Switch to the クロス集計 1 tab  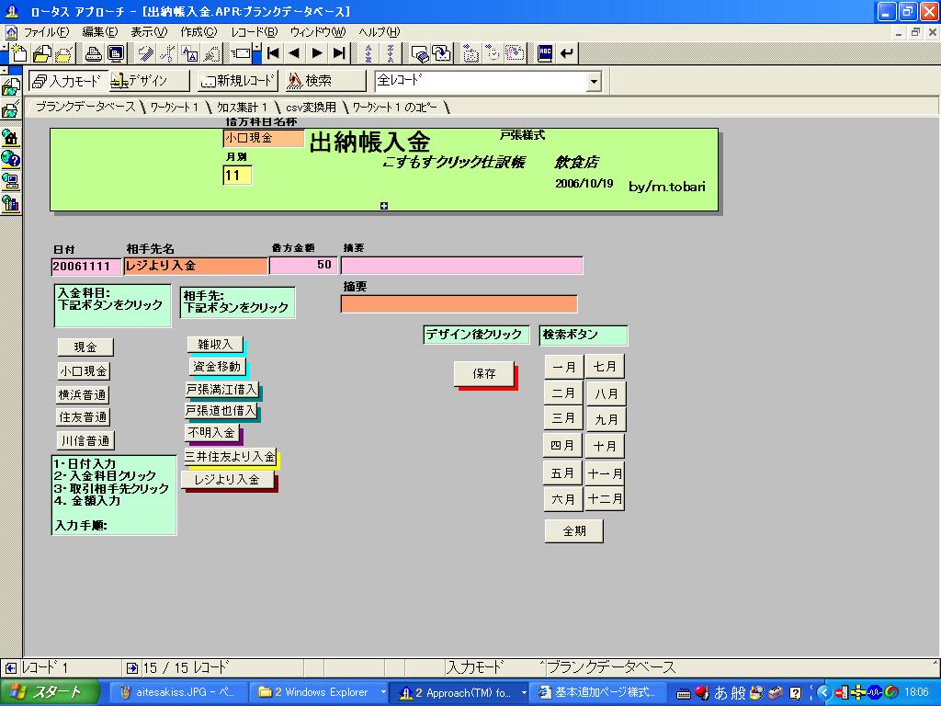(242, 108)
